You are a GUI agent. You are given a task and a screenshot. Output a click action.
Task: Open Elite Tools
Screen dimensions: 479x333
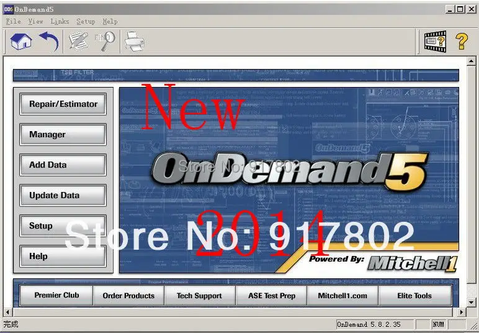414,295
